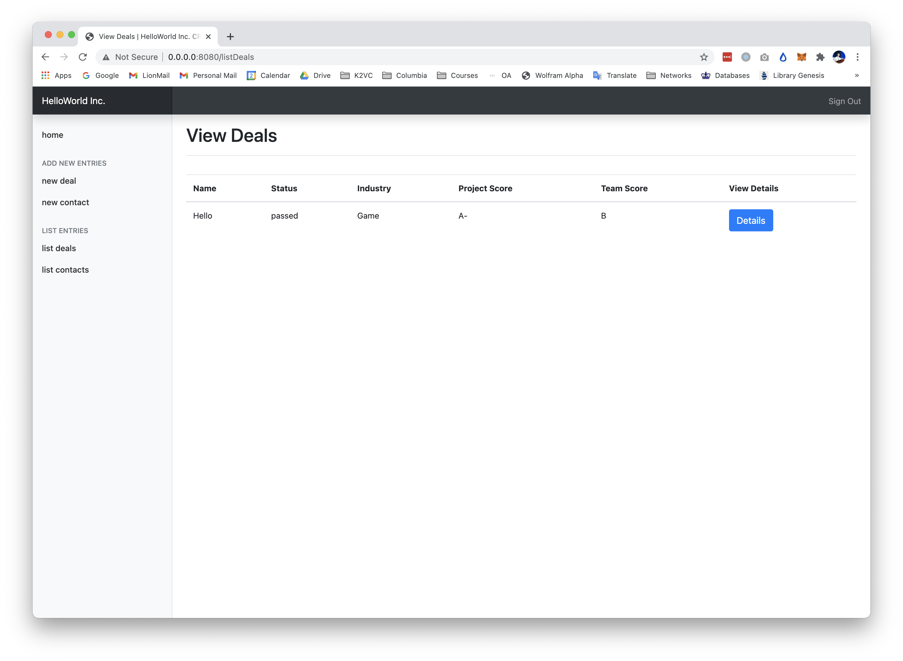Viewport: 903px width, 661px height.
Task: Open a new tab with the plus icon
Action: point(230,37)
